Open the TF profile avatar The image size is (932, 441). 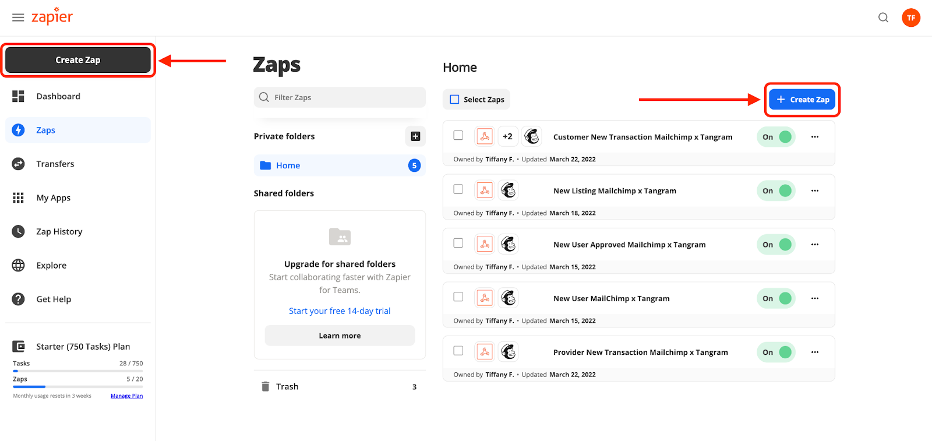pos(911,17)
